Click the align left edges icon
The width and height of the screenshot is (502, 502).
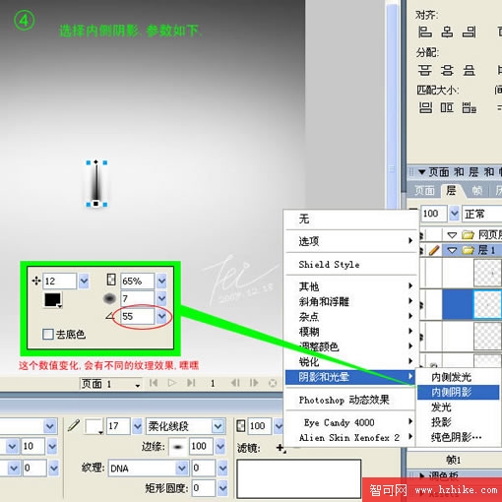click(x=425, y=32)
